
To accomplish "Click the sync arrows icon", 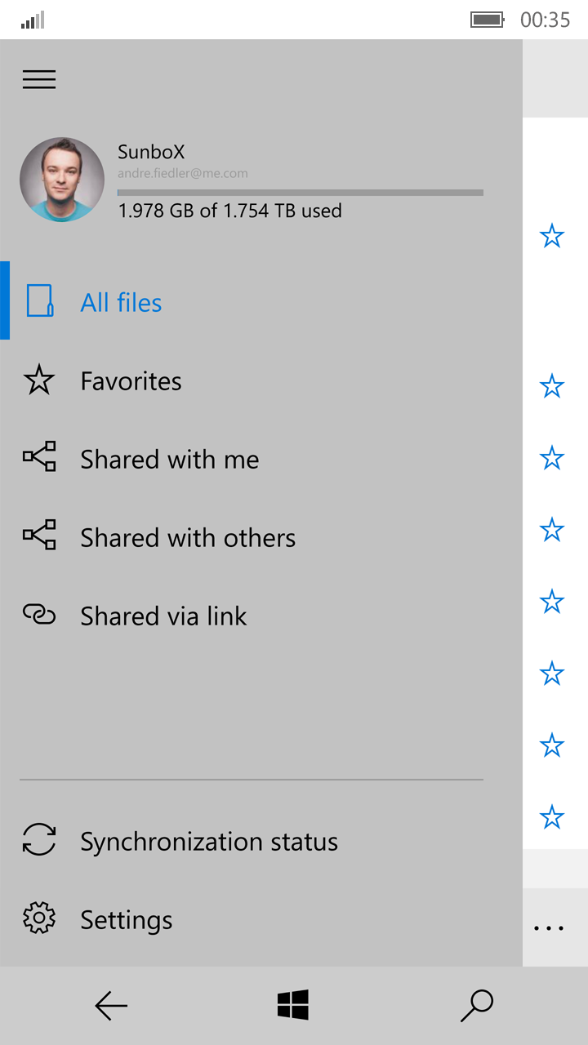I will pos(39,839).
